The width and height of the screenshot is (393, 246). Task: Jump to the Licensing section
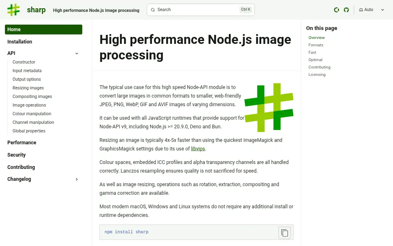click(317, 75)
